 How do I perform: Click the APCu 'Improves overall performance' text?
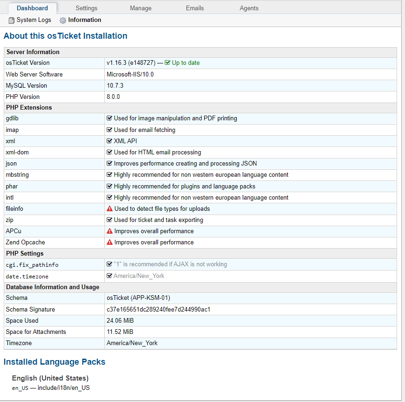tap(154, 231)
